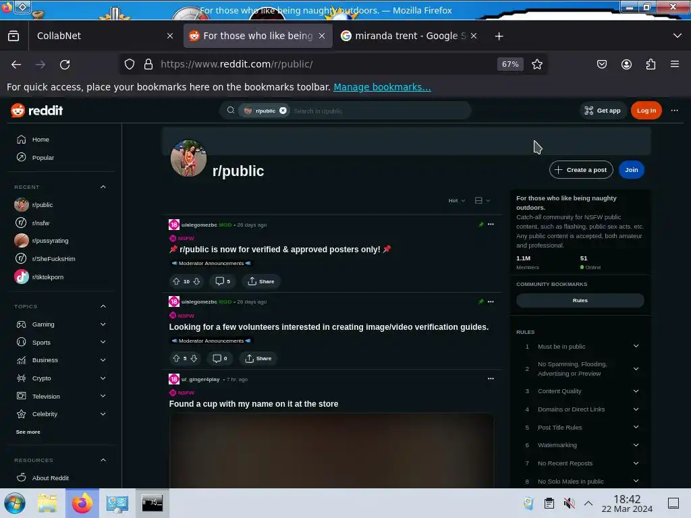The width and height of the screenshot is (691, 518).
Task: Switch to the miranda trent Google tab
Action: [408, 36]
